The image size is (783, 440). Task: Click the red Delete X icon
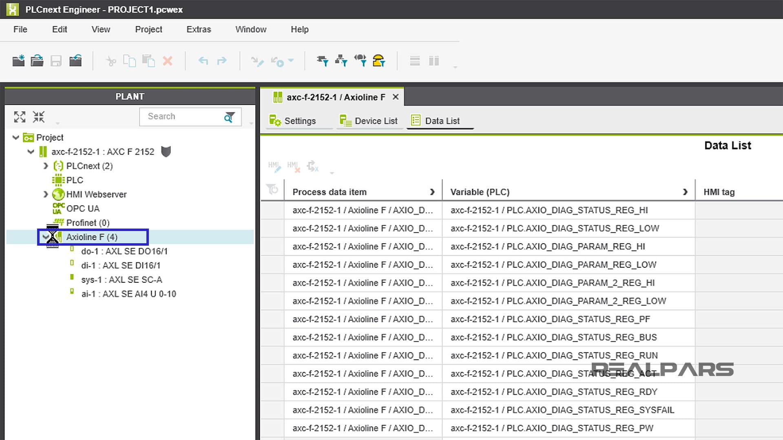point(168,61)
